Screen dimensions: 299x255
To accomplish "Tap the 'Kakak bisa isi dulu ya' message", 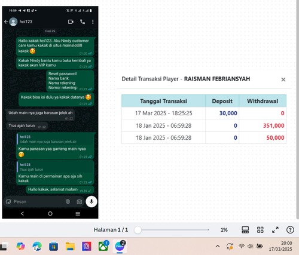I will click(56, 99).
